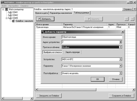Click the Удалить button
Image resolution: width=137 pixels, height=101 pixels.
tap(94, 19)
